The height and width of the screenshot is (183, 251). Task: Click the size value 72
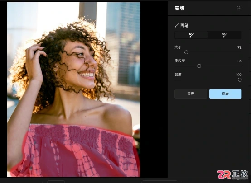point(240,47)
